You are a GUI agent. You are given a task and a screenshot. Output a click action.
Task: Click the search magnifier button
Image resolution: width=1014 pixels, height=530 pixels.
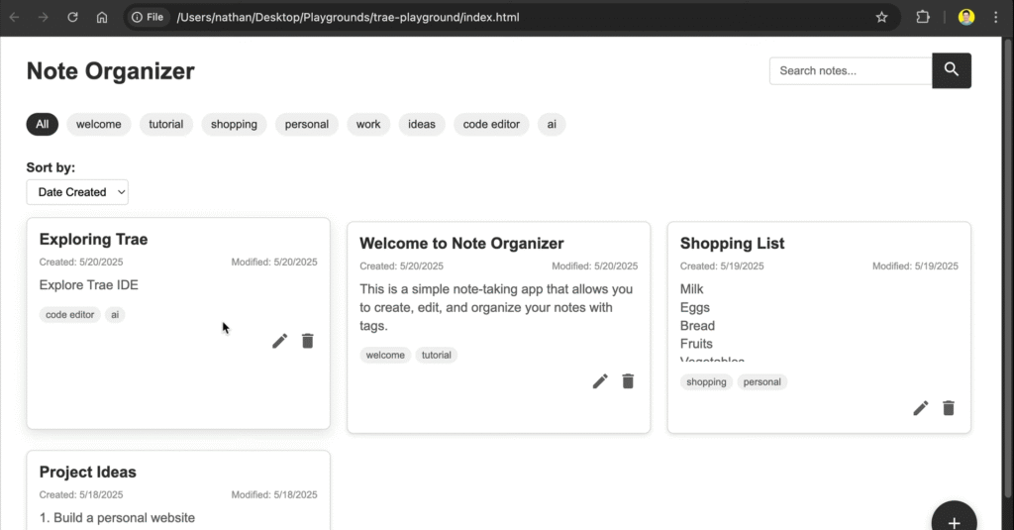click(x=952, y=70)
